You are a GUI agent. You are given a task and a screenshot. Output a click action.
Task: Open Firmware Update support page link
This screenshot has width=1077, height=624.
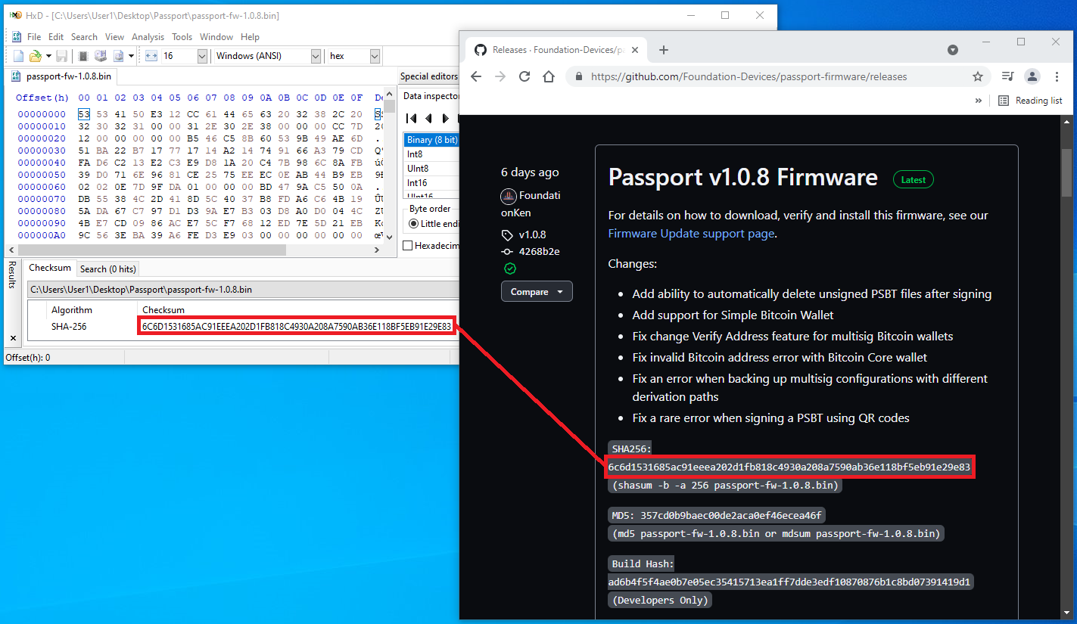[691, 234]
